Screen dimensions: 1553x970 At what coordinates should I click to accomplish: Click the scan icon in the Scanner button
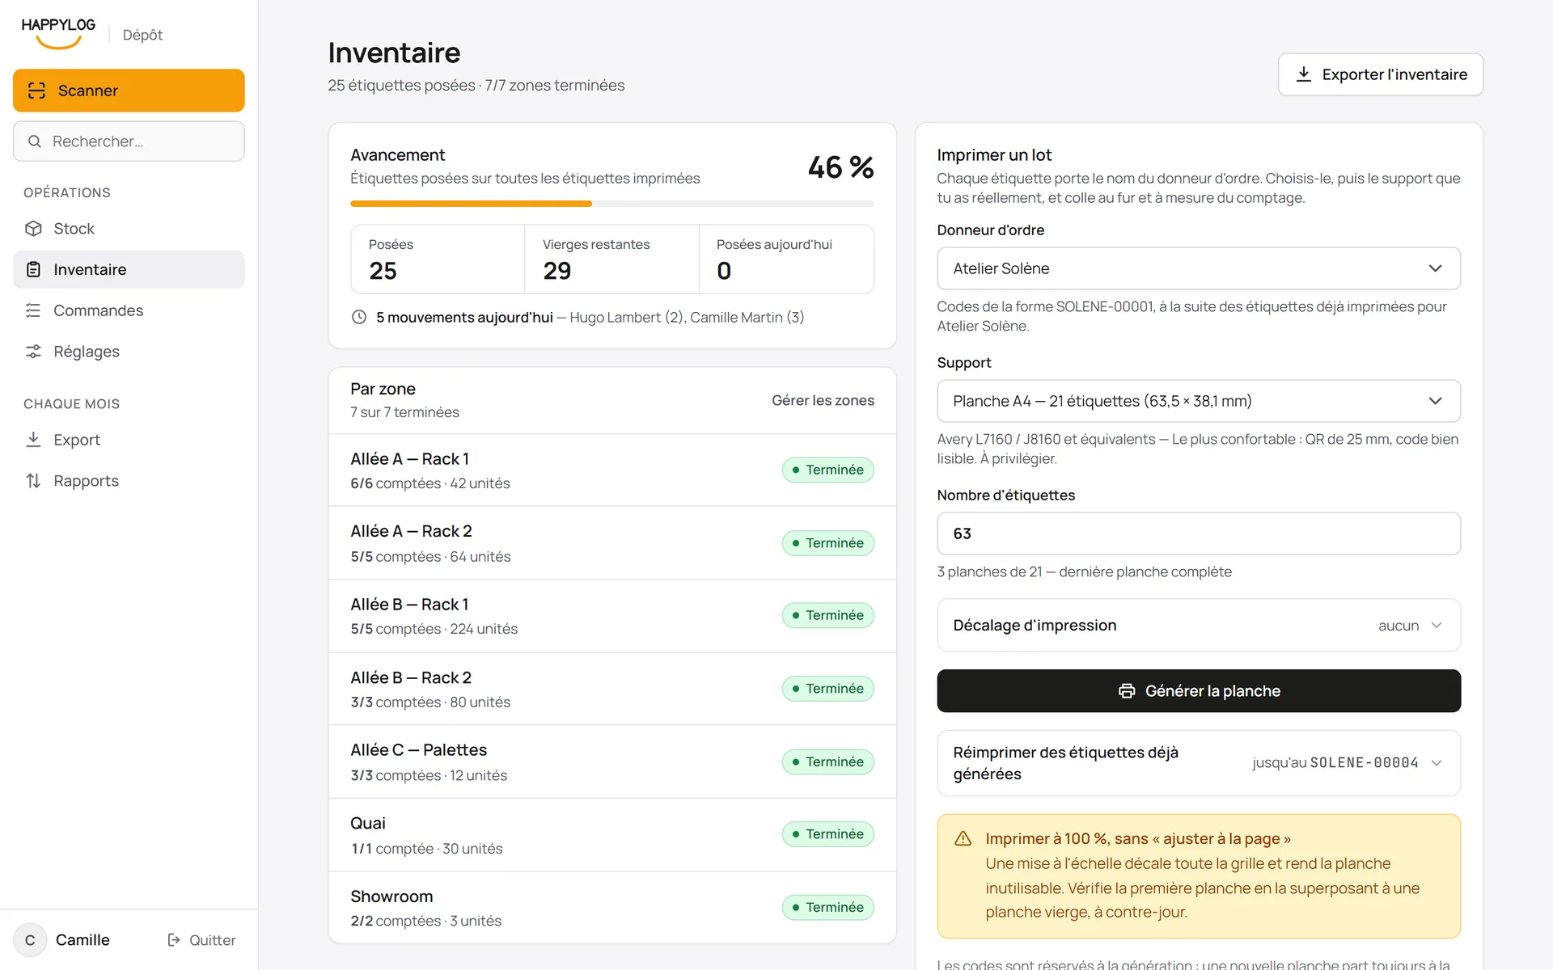point(36,91)
